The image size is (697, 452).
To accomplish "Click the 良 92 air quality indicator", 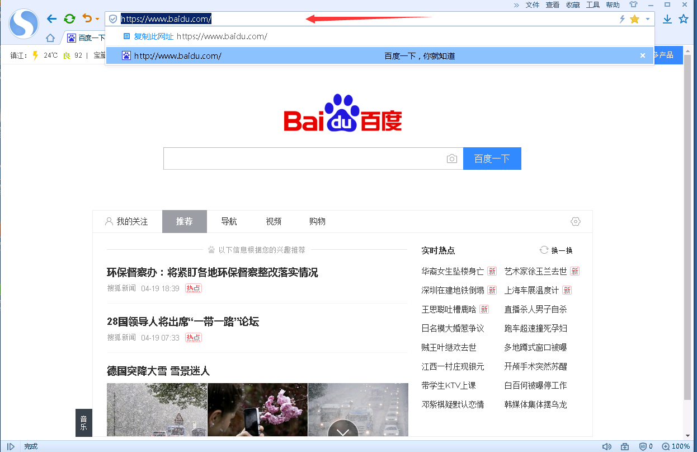I will [x=73, y=55].
